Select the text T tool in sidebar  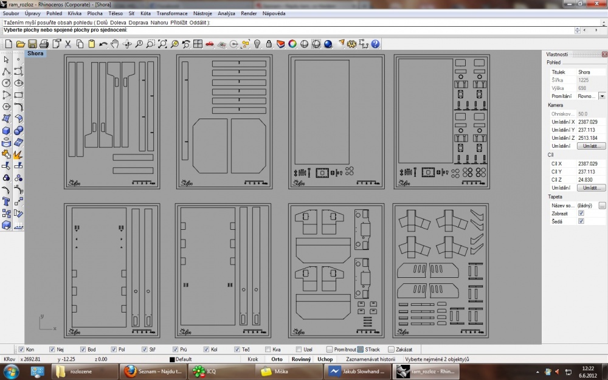click(6, 201)
